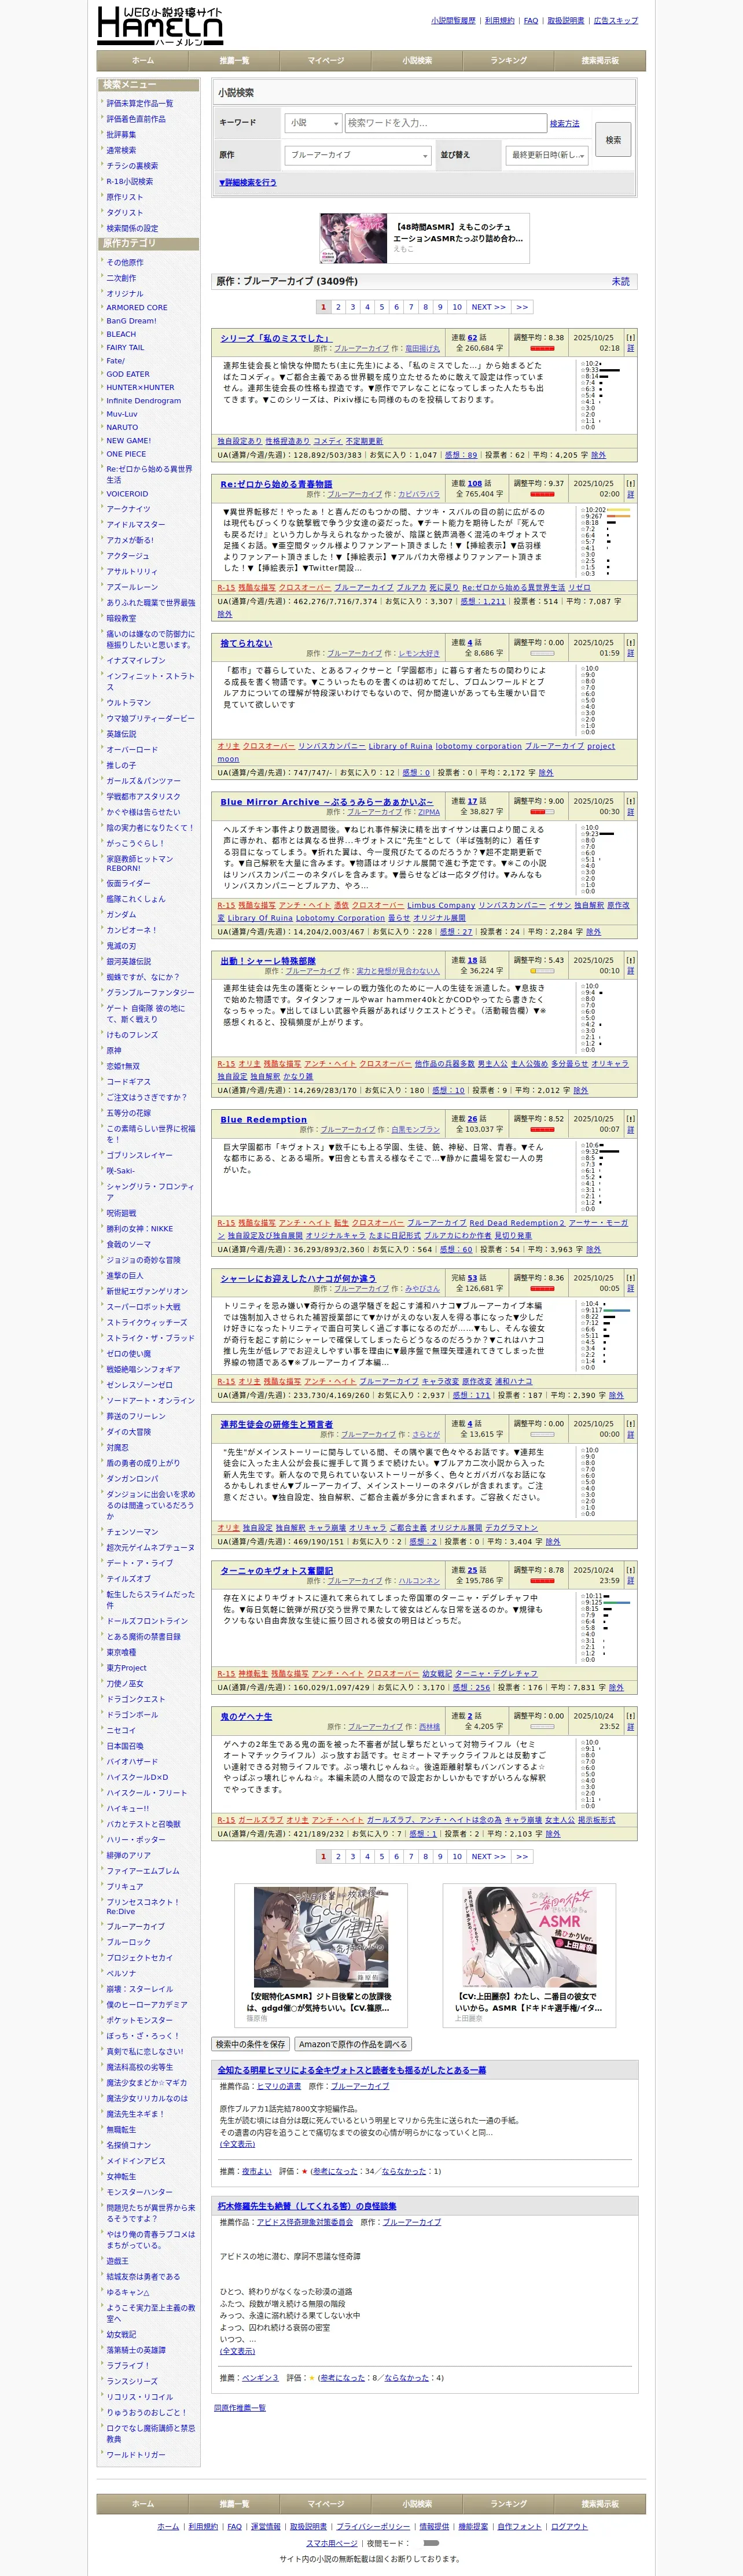Viewport: 743px width, 2576px height.
Task: Click 感想：89 under シリーズ「私のミスでした」
Action: (461, 454)
